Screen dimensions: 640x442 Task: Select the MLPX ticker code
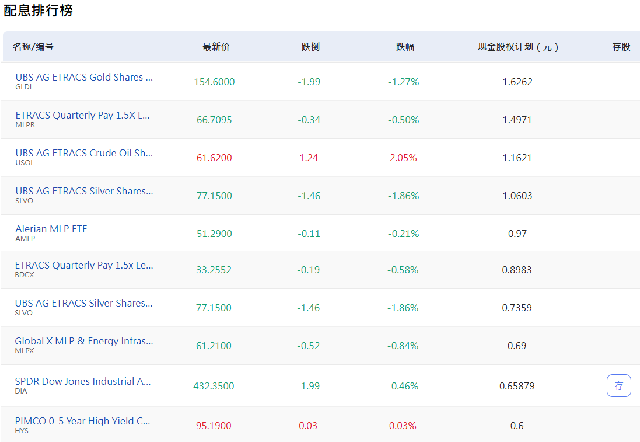25,351
